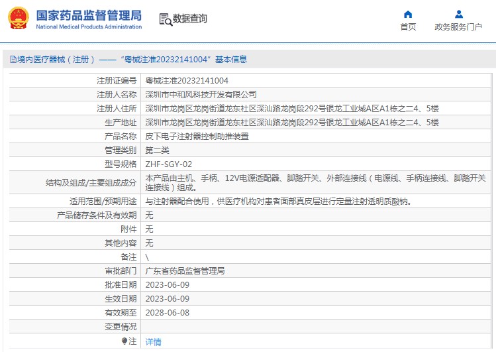This screenshot has height=352, width=496.
Task: Click the model value ZHF-SGY-02
Action: point(169,164)
